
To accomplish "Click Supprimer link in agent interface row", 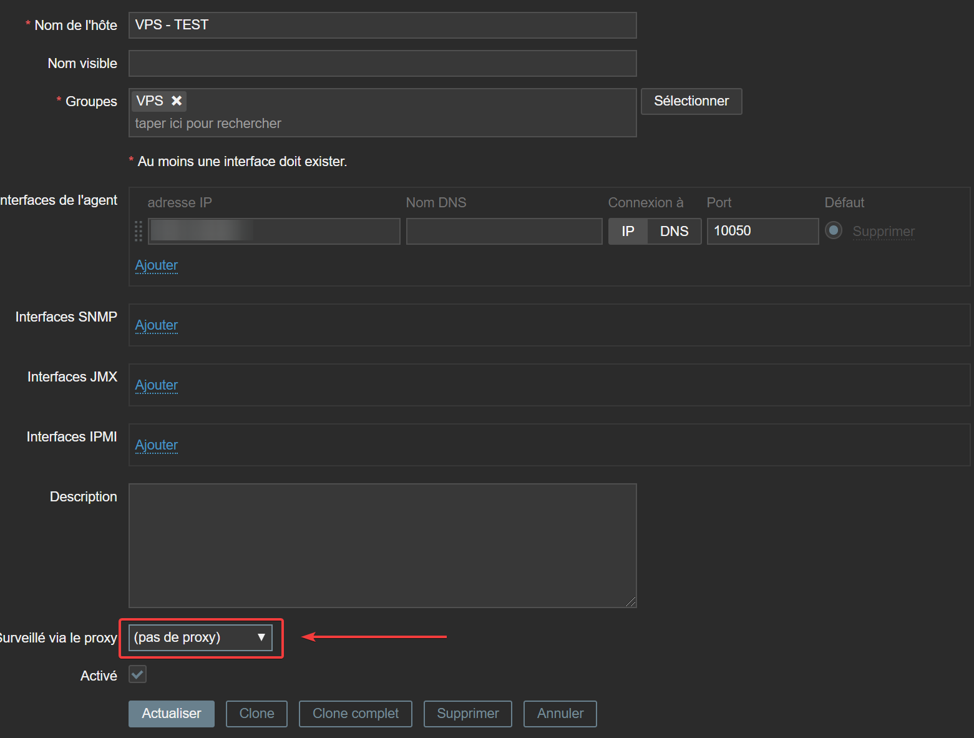I will [x=884, y=231].
